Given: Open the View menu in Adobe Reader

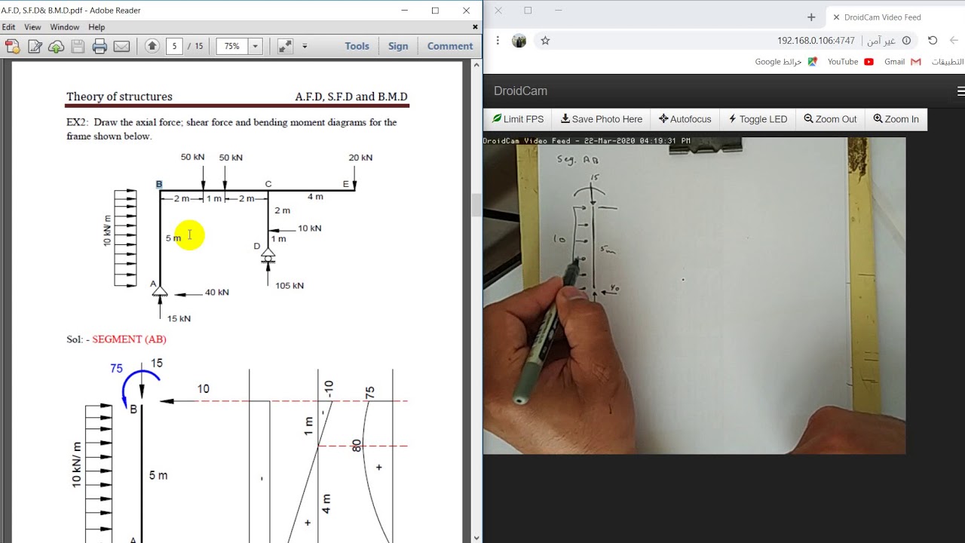Looking at the screenshot, I should (32, 27).
